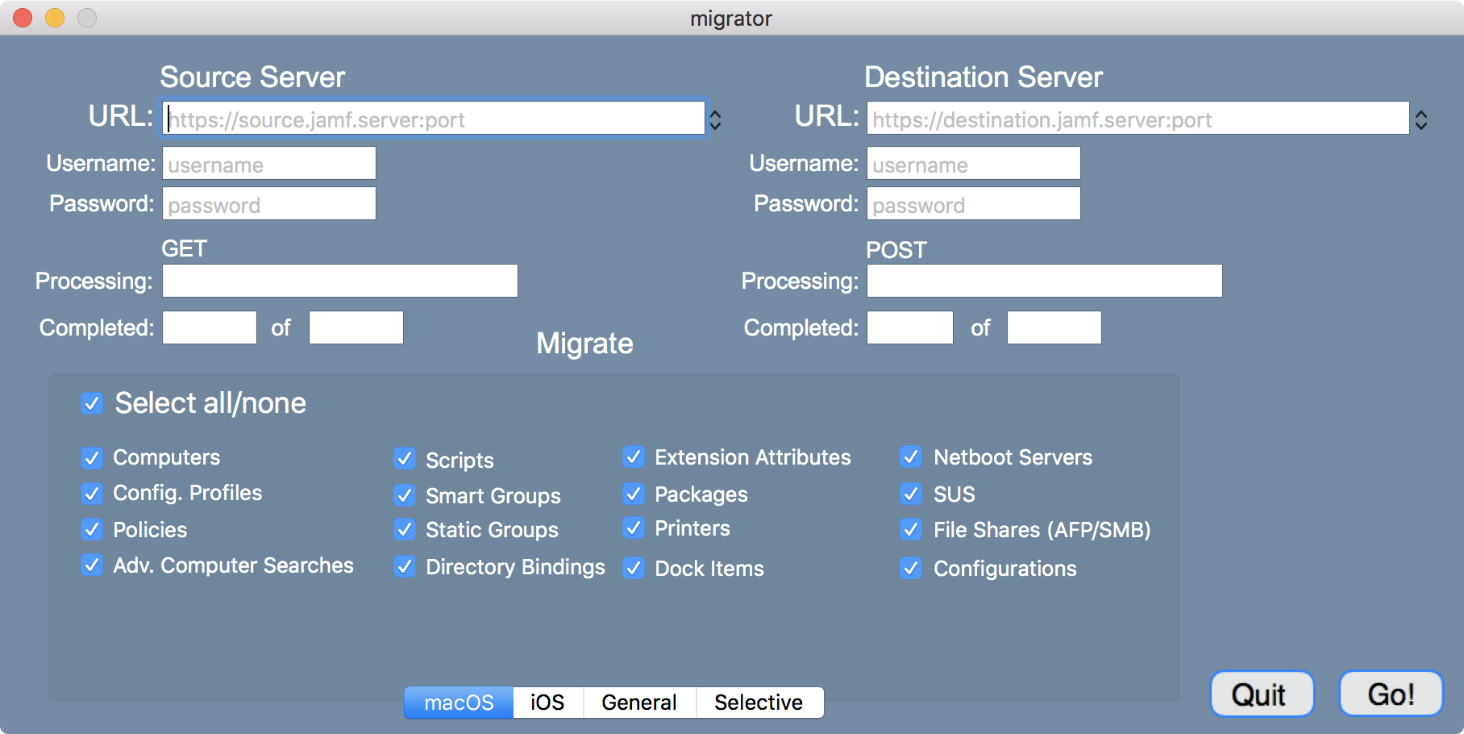The width and height of the screenshot is (1464, 734).
Task: Uncheck the Computers checkbox
Action: pyautogui.click(x=92, y=458)
